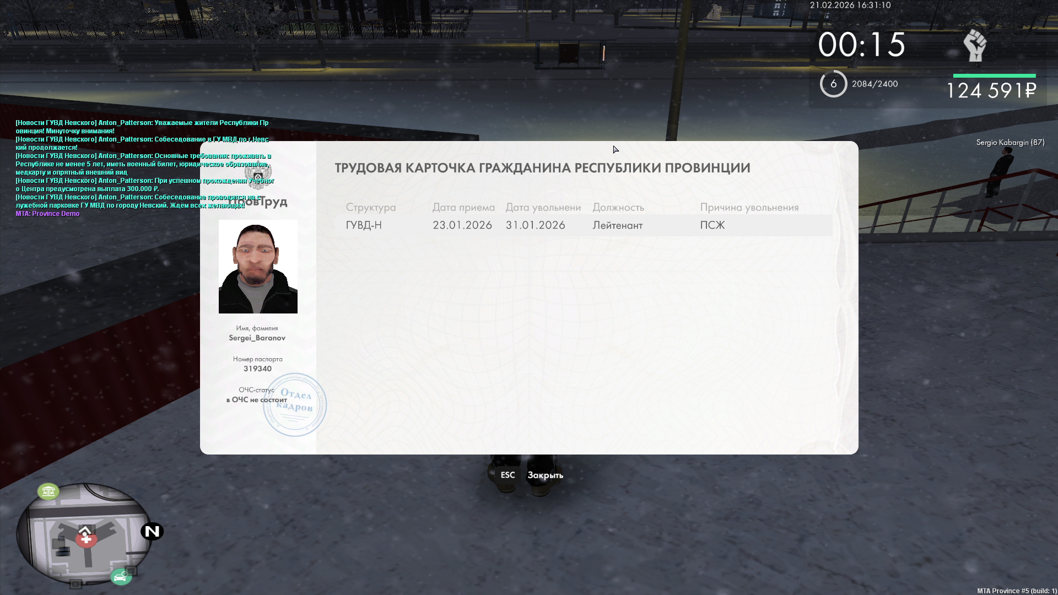Click passport number 319340
1058x595 pixels.
pyautogui.click(x=257, y=369)
